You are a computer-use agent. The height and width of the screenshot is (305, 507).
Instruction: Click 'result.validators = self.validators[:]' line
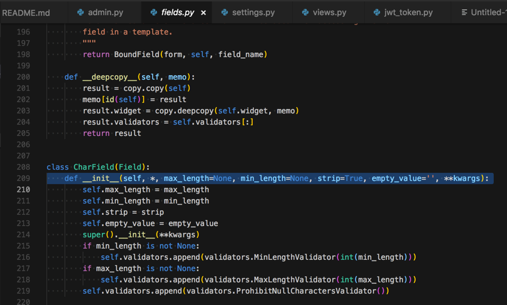[168, 122]
